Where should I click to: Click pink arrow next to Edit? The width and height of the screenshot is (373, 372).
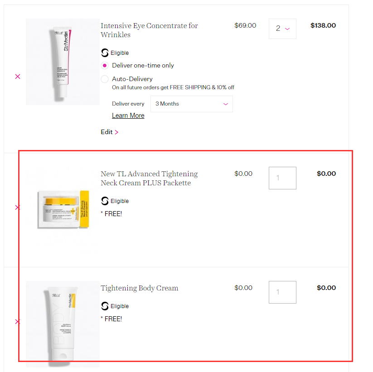[116, 132]
